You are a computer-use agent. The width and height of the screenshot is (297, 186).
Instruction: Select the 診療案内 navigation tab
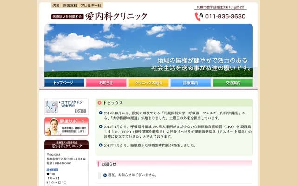tap(190, 83)
